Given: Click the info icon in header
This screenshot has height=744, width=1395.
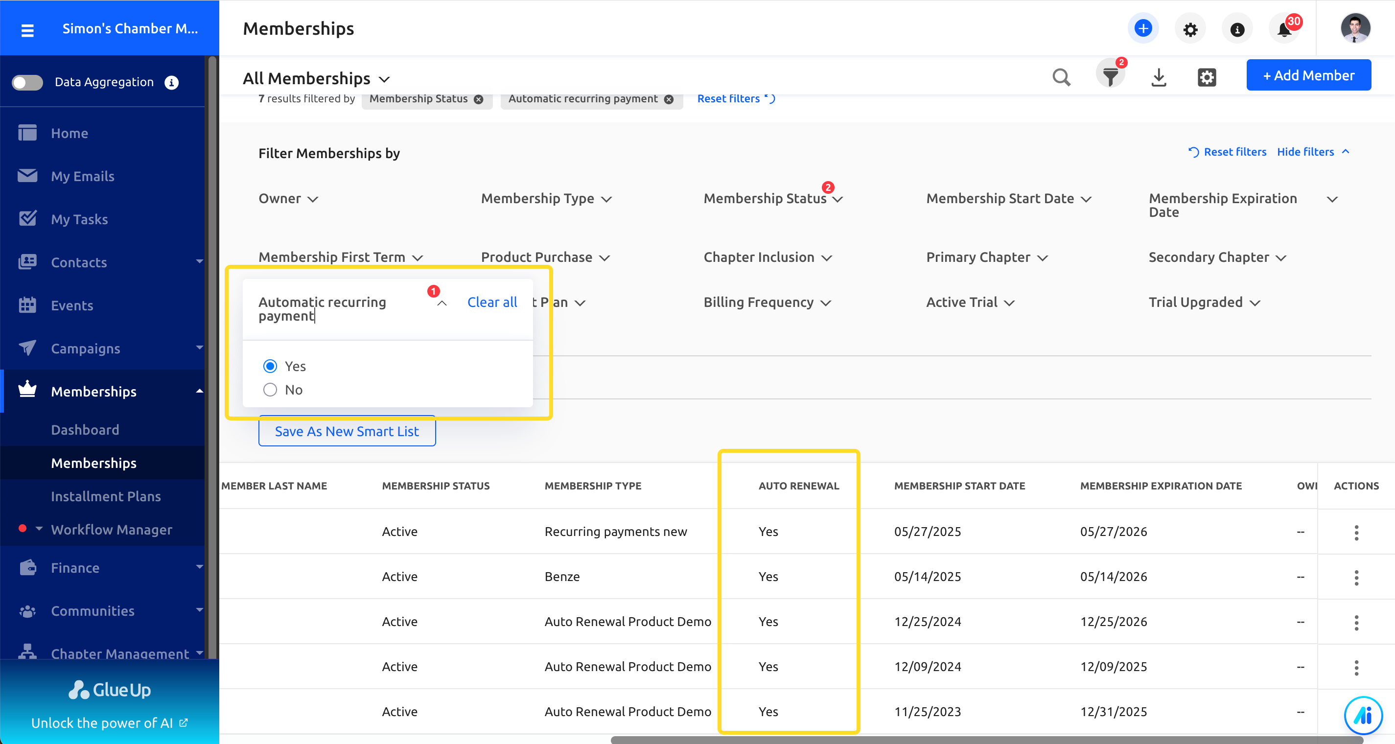Looking at the screenshot, I should point(1237,29).
